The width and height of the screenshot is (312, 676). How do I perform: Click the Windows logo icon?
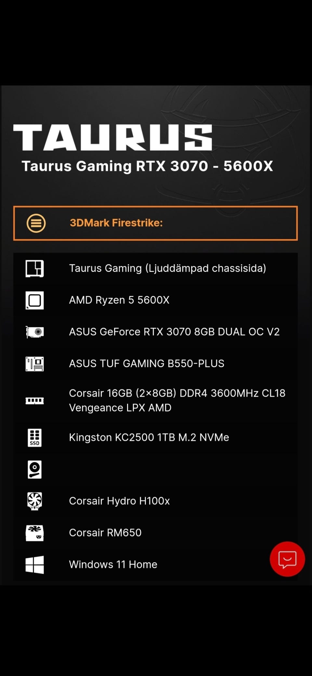(34, 565)
